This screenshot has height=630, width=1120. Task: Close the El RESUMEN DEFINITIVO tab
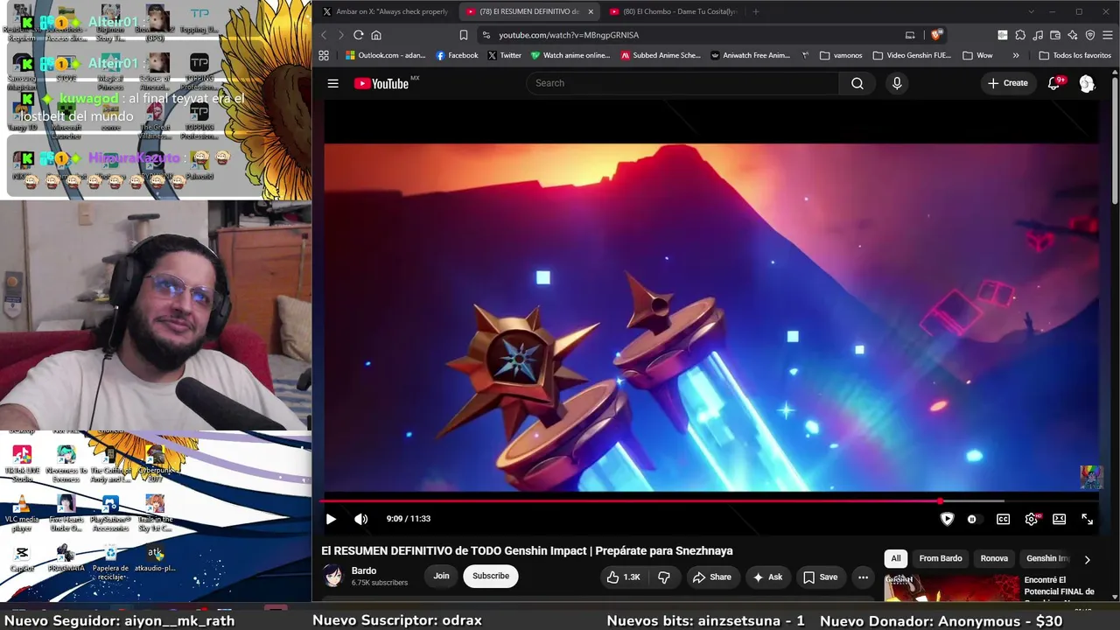click(591, 11)
